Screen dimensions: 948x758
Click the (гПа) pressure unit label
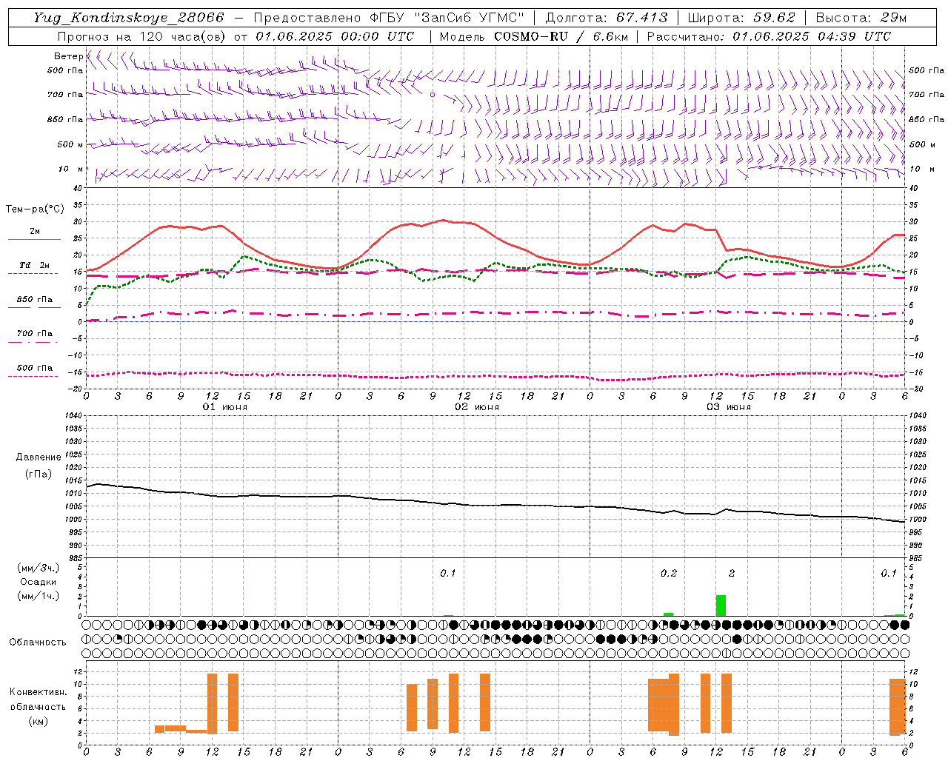pos(39,474)
